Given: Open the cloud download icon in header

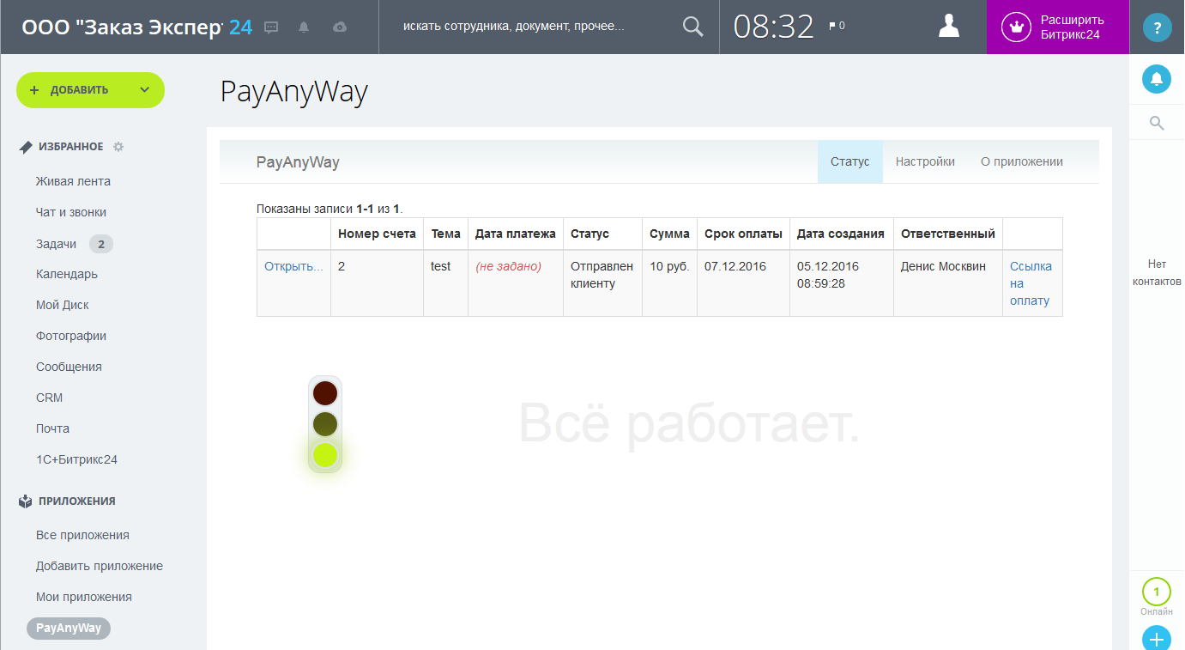Looking at the screenshot, I should (340, 27).
